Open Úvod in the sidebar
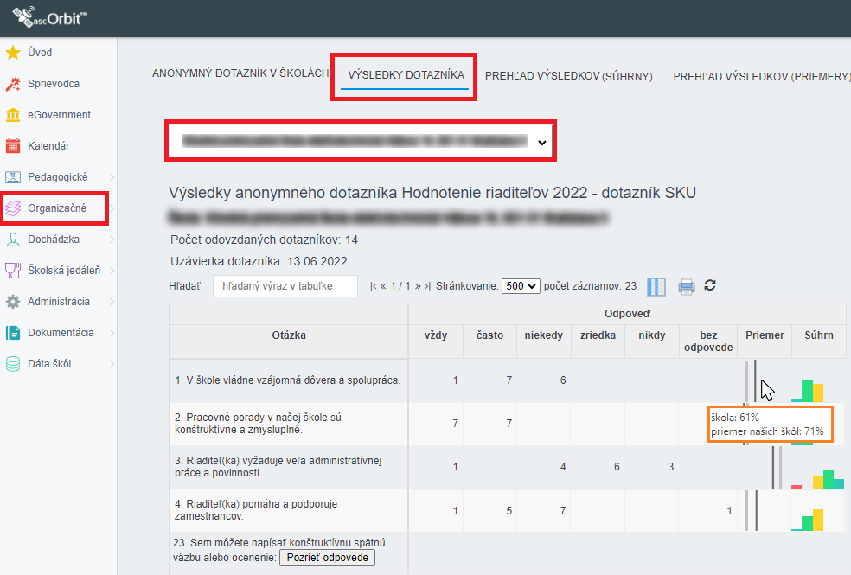Viewport: 851px width, 575px height. coord(40,53)
